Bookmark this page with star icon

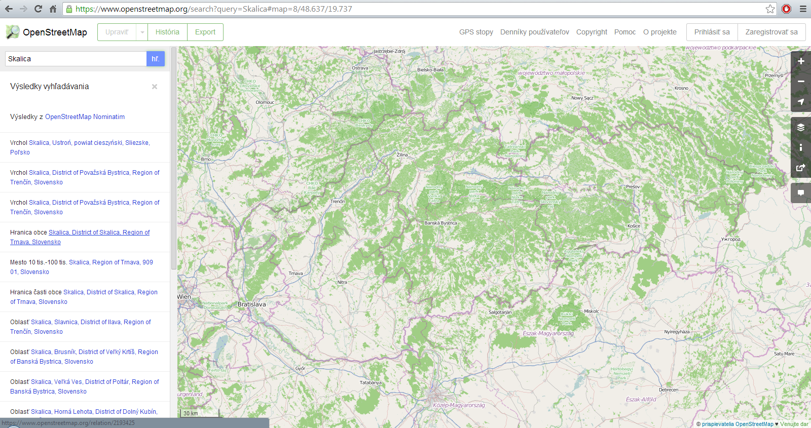click(770, 9)
